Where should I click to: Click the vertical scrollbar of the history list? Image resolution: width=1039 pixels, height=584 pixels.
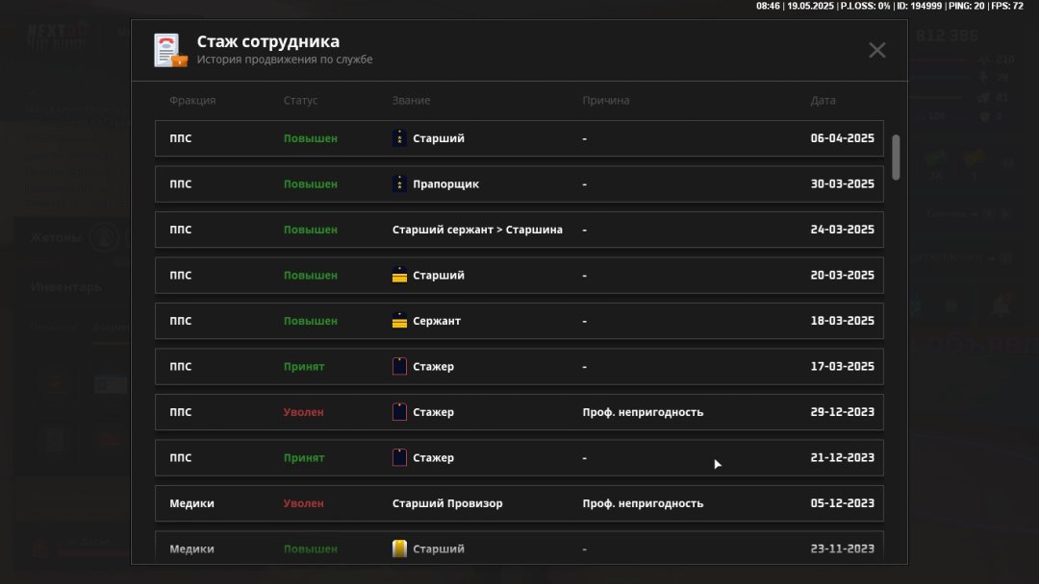(x=896, y=157)
